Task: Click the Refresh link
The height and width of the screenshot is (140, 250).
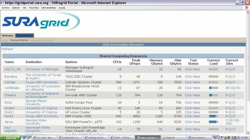Action: [7, 49]
